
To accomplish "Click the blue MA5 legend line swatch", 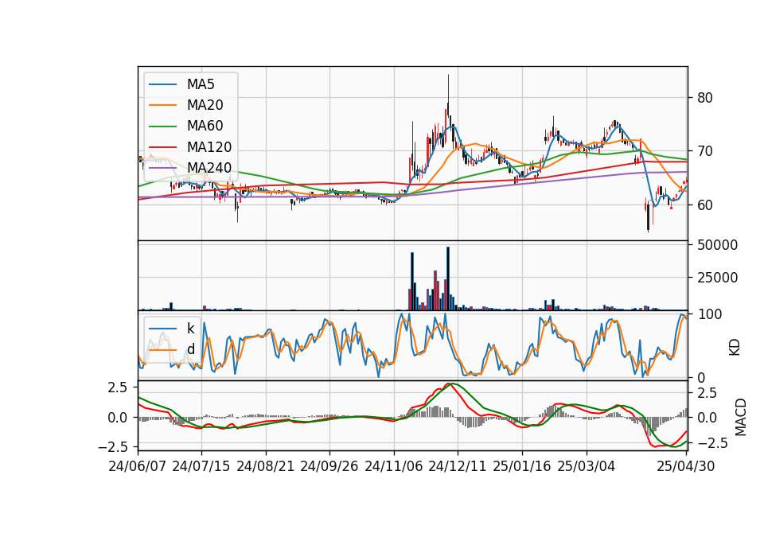I will 162,84.
